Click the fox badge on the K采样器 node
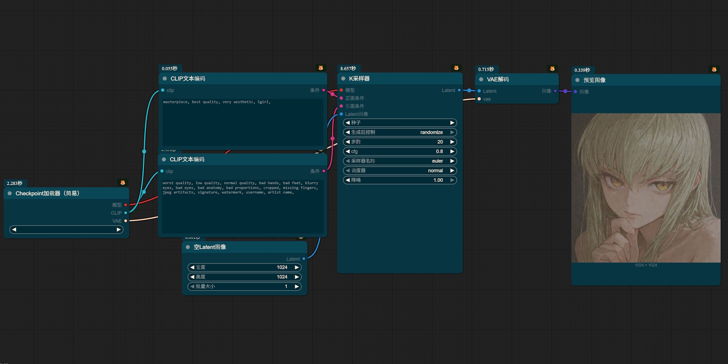The width and height of the screenshot is (728, 364). tap(456, 68)
